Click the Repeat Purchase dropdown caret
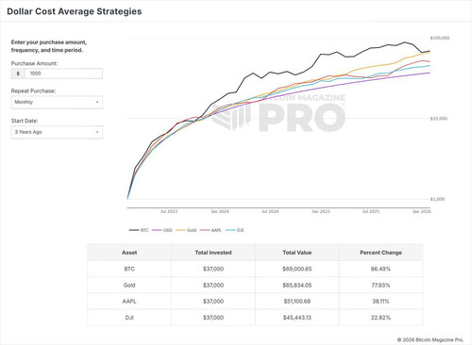Viewport: 472px width, 345px height. (x=97, y=102)
